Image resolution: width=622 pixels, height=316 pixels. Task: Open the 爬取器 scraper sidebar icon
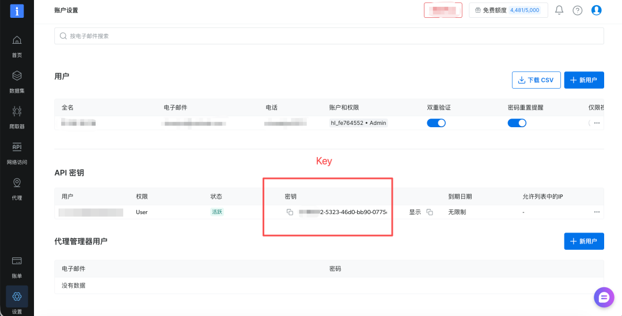pyautogui.click(x=17, y=112)
